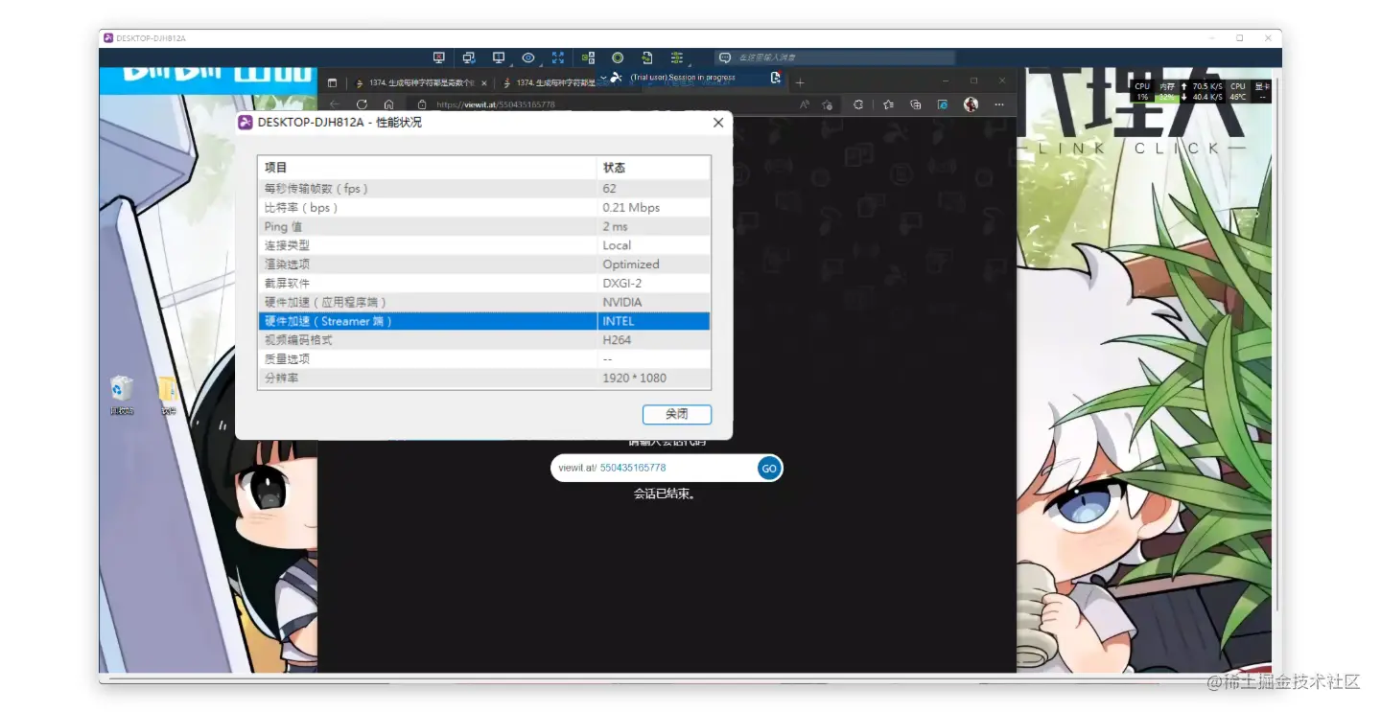Image resolution: width=1381 pixels, height=712 pixels.
Task: Focus the chat message input field in toolbar
Action: (844, 57)
